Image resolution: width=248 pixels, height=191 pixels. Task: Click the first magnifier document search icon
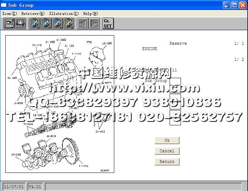pos(34,24)
